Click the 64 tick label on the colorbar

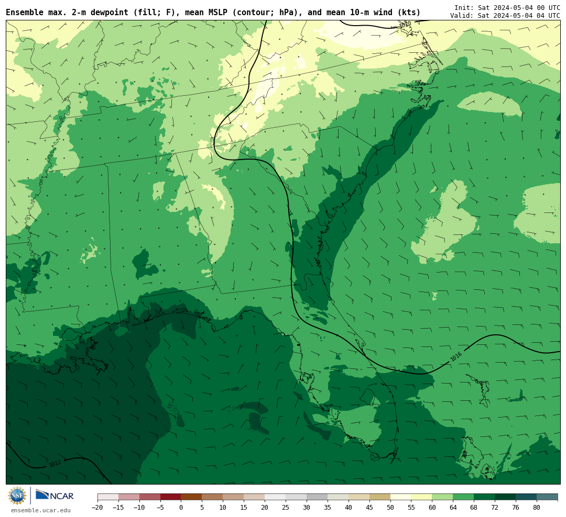453,507
